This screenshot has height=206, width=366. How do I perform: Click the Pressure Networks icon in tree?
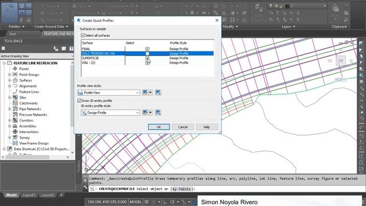coord(15,114)
